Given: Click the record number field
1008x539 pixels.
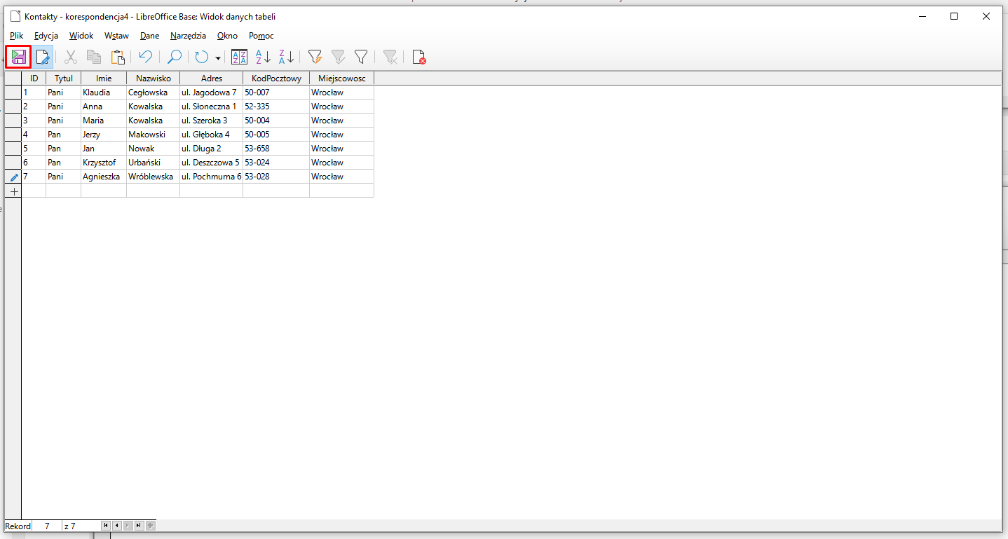Looking at the screenshot, I should tap(47, 526).
